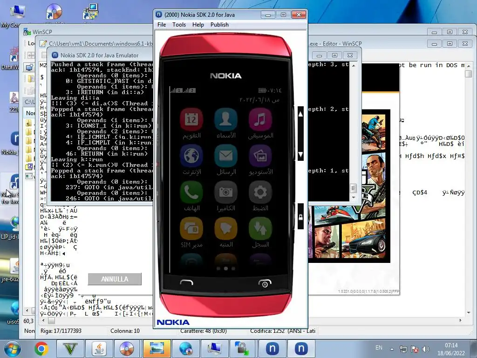
Task: Open Chrome from the taskbar
Action: click(41, 349)
